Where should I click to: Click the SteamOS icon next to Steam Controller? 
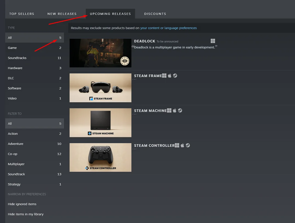click(x=188, y=145)
